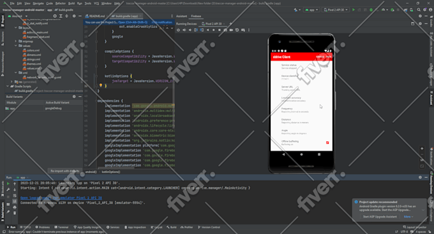Switch to README.md editor tab

(x=96, y=17)
